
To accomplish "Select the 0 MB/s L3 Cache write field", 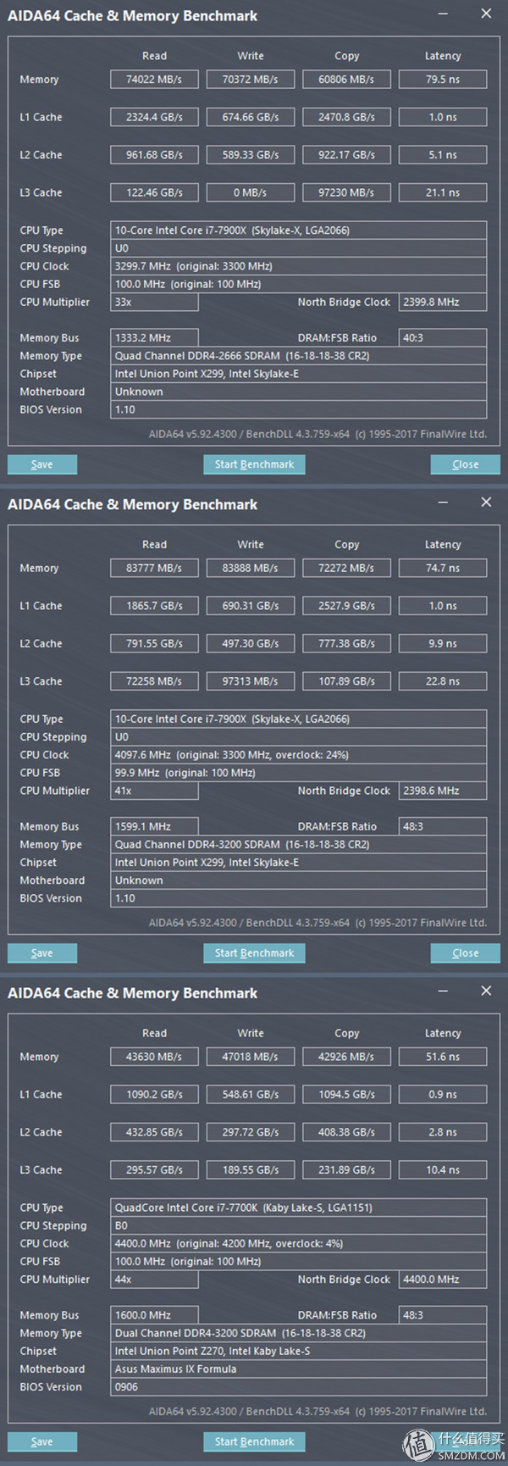I will pyautogui.click(x=251, y=192).
